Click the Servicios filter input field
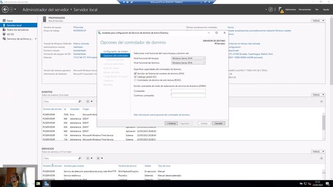This screenshot has width=333, height=187. pyautogui.click(x=60, y=158)
